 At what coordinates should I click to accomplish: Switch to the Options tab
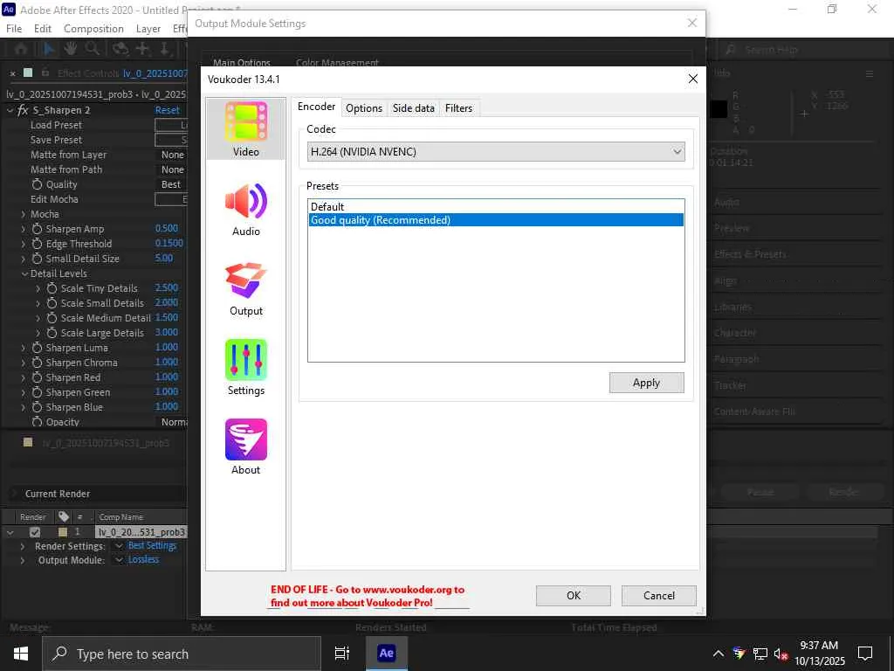[364, 107]
